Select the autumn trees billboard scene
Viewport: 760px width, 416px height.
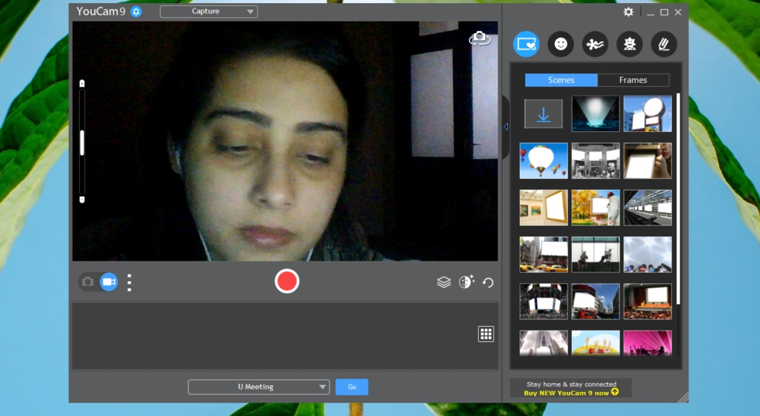(x=595, y=207)
